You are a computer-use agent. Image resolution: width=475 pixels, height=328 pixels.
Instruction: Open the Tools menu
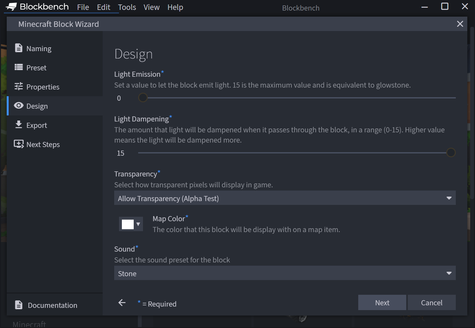point(127,7)
